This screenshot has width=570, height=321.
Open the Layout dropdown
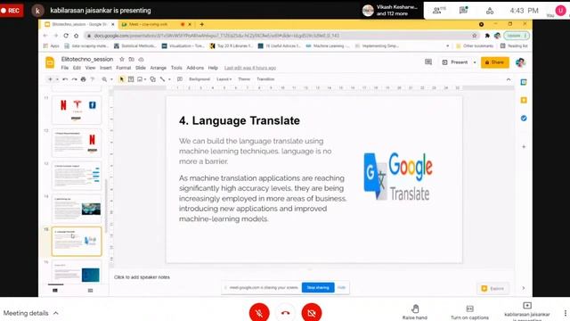click(x=224, y=79)
